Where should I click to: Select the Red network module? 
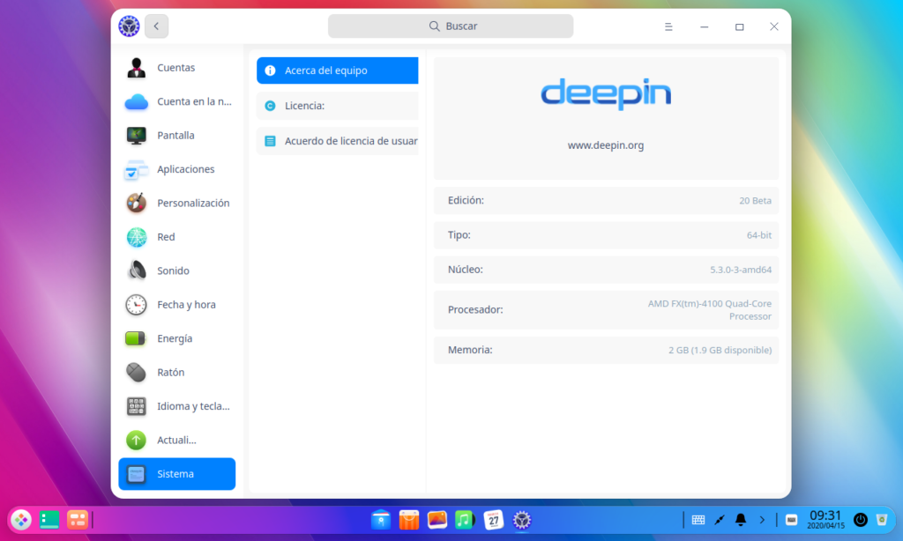tap(176, 237)
